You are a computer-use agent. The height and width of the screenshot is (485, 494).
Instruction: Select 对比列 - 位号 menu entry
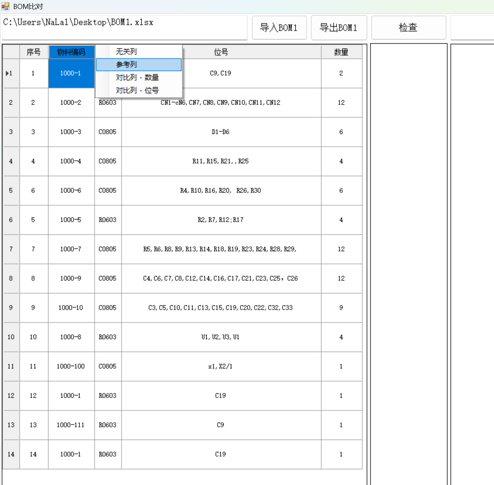tap(139, 90)
